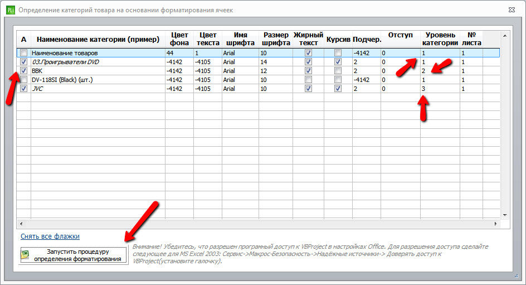Click the № листа column header
Screen dimensions: 526x285
[x=471, y=39]
